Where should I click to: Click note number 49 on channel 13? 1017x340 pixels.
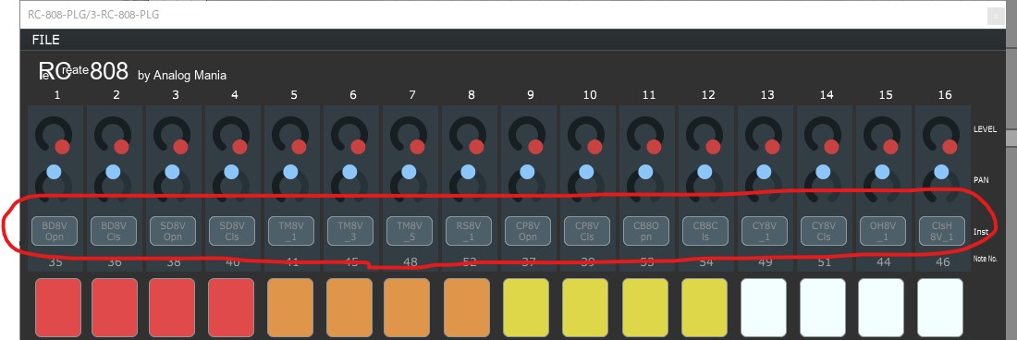(766, 262)
